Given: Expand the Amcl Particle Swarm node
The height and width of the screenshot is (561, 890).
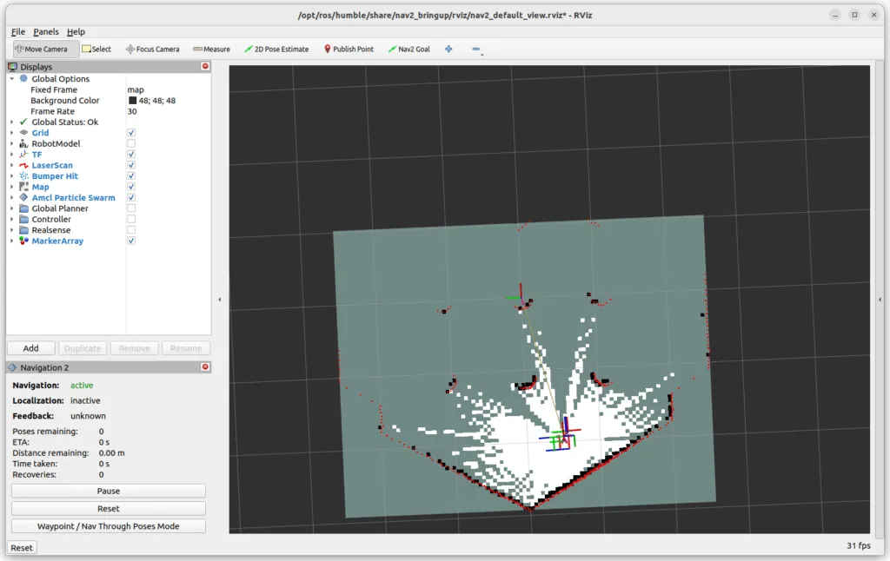Looking at the screenshot, I should pyautogui.click(x=12, y=197).
